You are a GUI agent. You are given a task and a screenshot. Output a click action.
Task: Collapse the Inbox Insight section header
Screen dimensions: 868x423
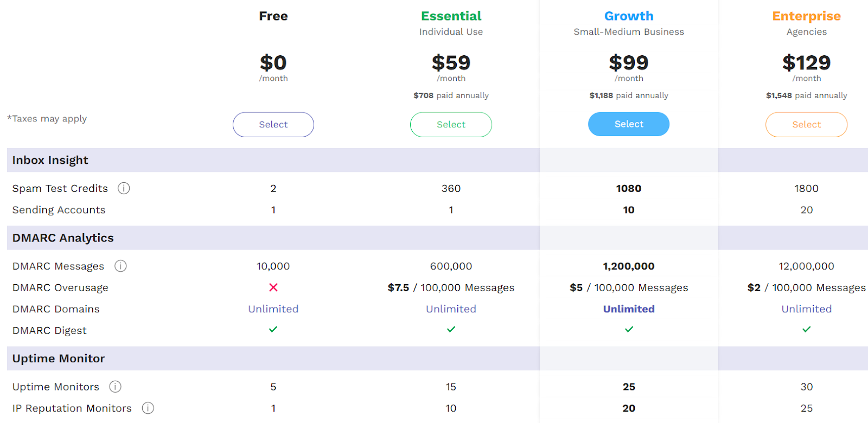(50, 160)
